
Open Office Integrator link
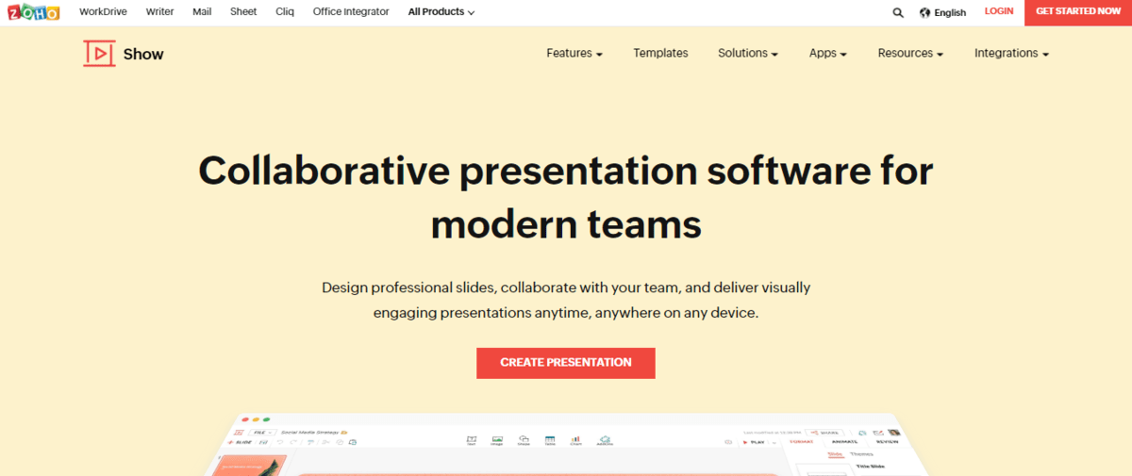pos(351,12)
